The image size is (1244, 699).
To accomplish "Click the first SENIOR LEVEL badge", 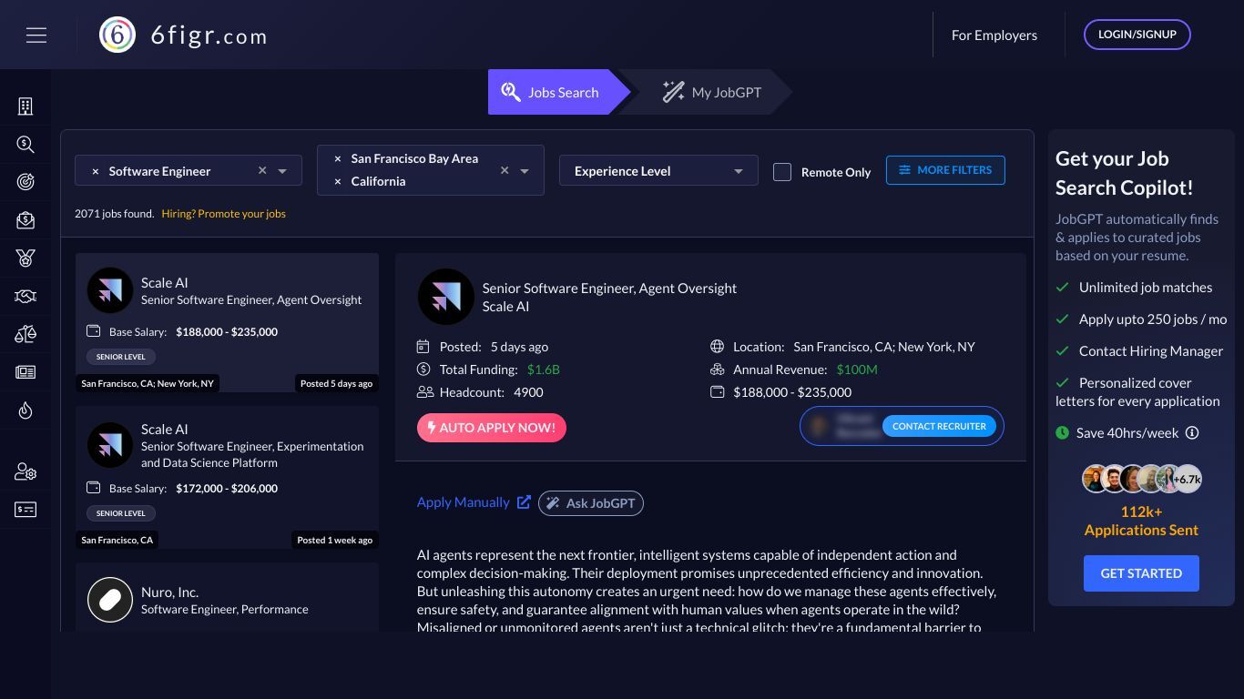I will point(121,357).
